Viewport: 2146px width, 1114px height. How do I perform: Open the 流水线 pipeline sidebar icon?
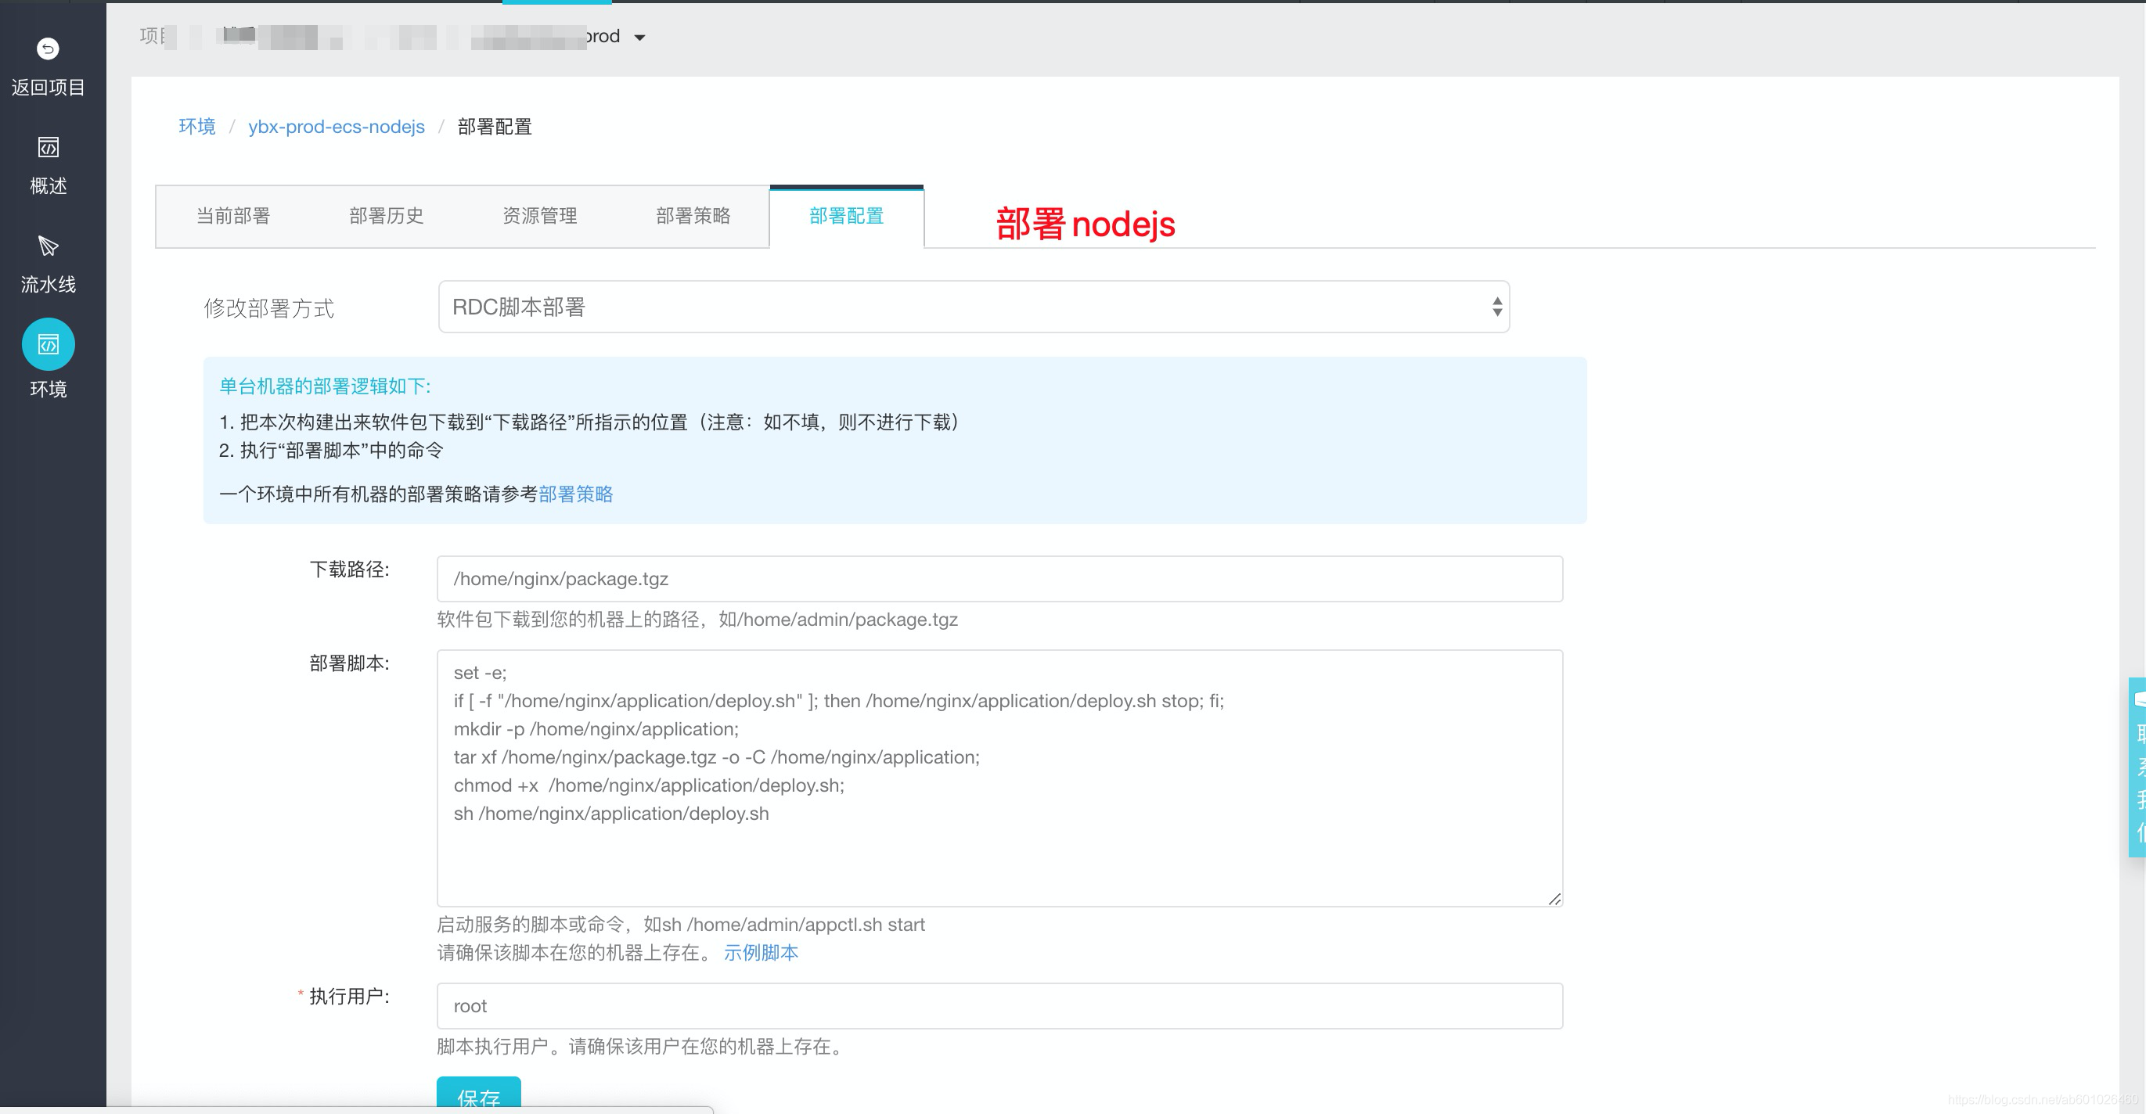(48, 246)
